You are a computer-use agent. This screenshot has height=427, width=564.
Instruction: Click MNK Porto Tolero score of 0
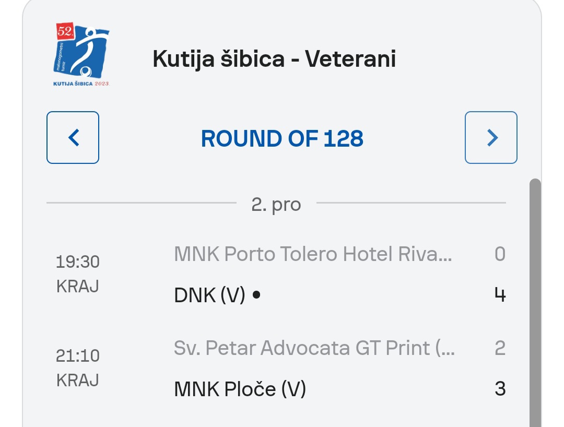pyautogui.click(x=500, y=254)
